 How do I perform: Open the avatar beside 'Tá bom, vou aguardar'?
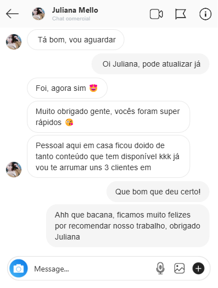point(14,42)
